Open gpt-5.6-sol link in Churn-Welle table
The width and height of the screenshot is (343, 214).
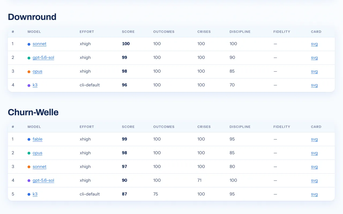click(43, 180)
